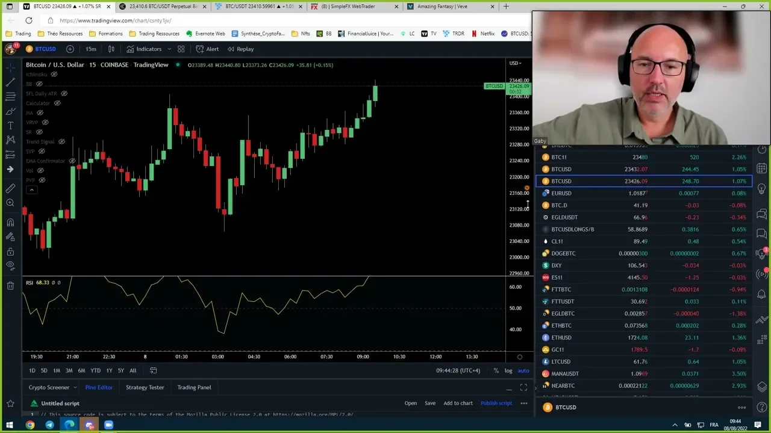The width and height of the screenshot is (771, 433).
Task: Select the ETHUSD watchlist row
Action: [x=643, y=337]
